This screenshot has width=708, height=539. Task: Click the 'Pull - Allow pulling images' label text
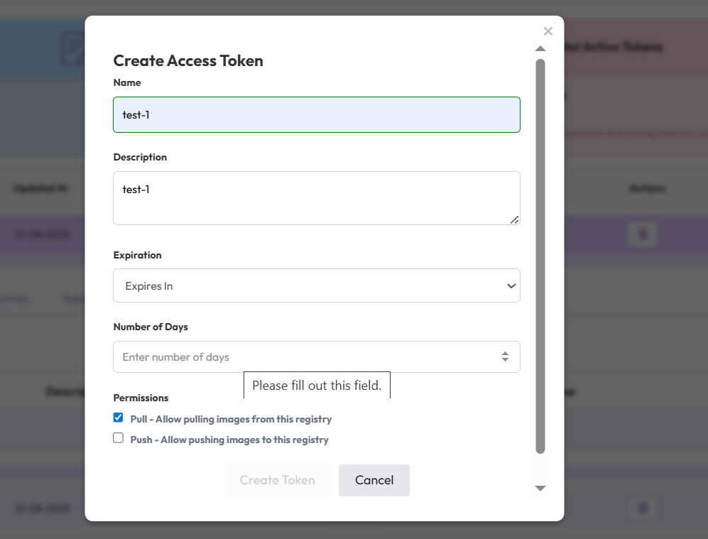231,419
